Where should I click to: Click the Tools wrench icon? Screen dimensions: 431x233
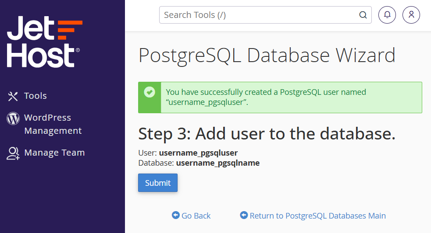coord(13,96)
